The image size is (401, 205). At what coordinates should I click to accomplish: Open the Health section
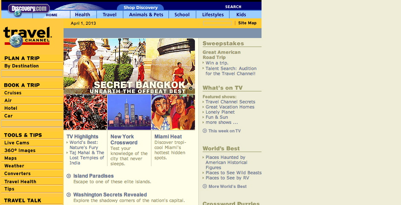83,15
